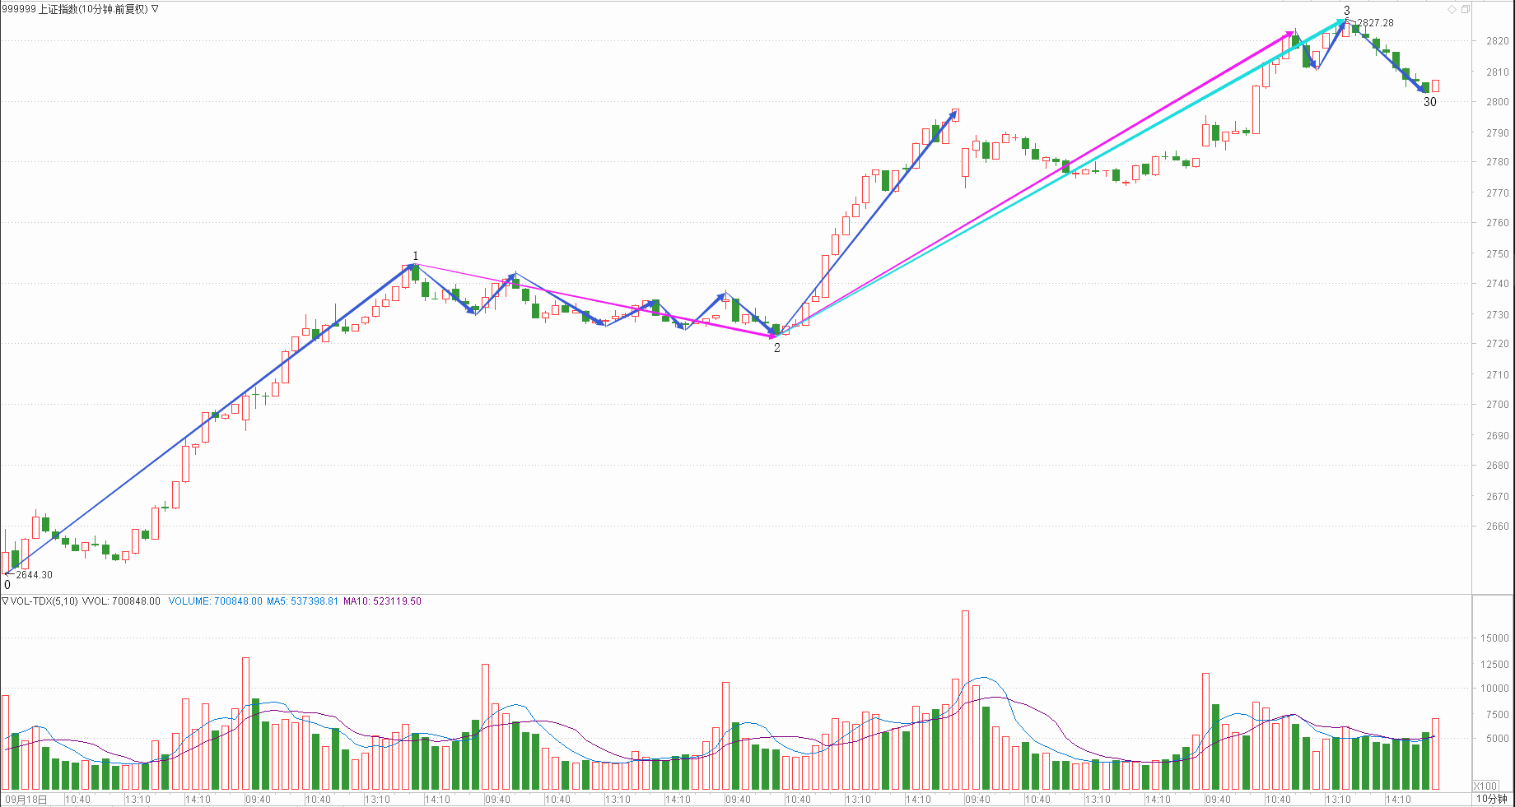
Task: Click the blue arrowhead at wave point 1
Action: pos(411,267)
